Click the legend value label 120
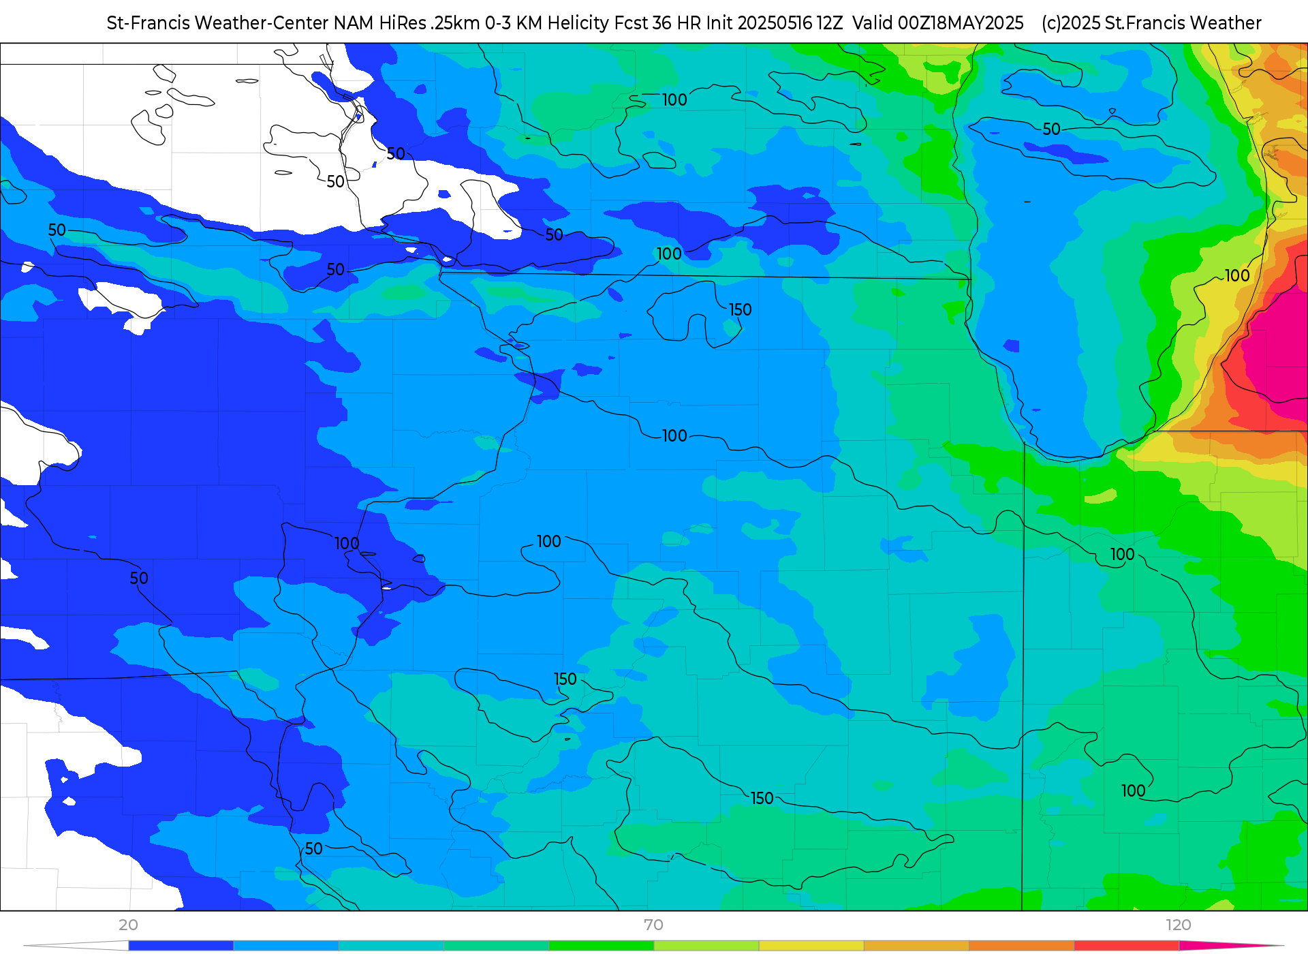 (1178, 925)
